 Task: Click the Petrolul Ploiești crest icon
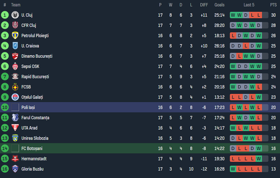[15, 35]
